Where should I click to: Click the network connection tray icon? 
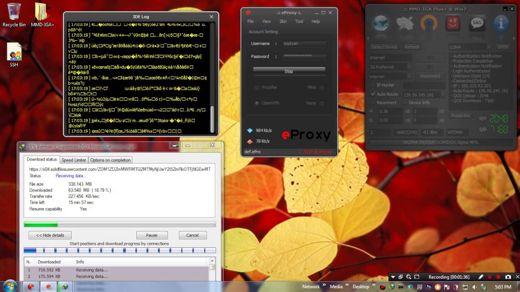tap(466, 287)
